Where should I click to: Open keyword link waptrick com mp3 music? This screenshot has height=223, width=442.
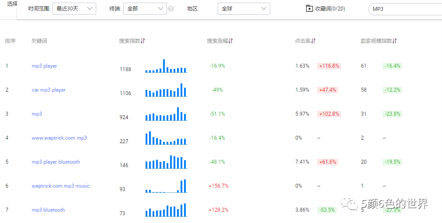[60, 186]
